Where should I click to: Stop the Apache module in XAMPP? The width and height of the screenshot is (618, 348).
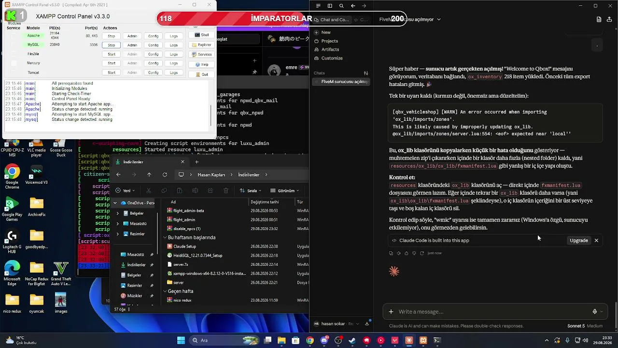pos(112,36)
